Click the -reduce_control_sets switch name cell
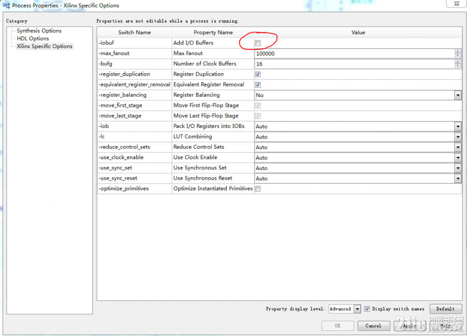 point(135,147)
